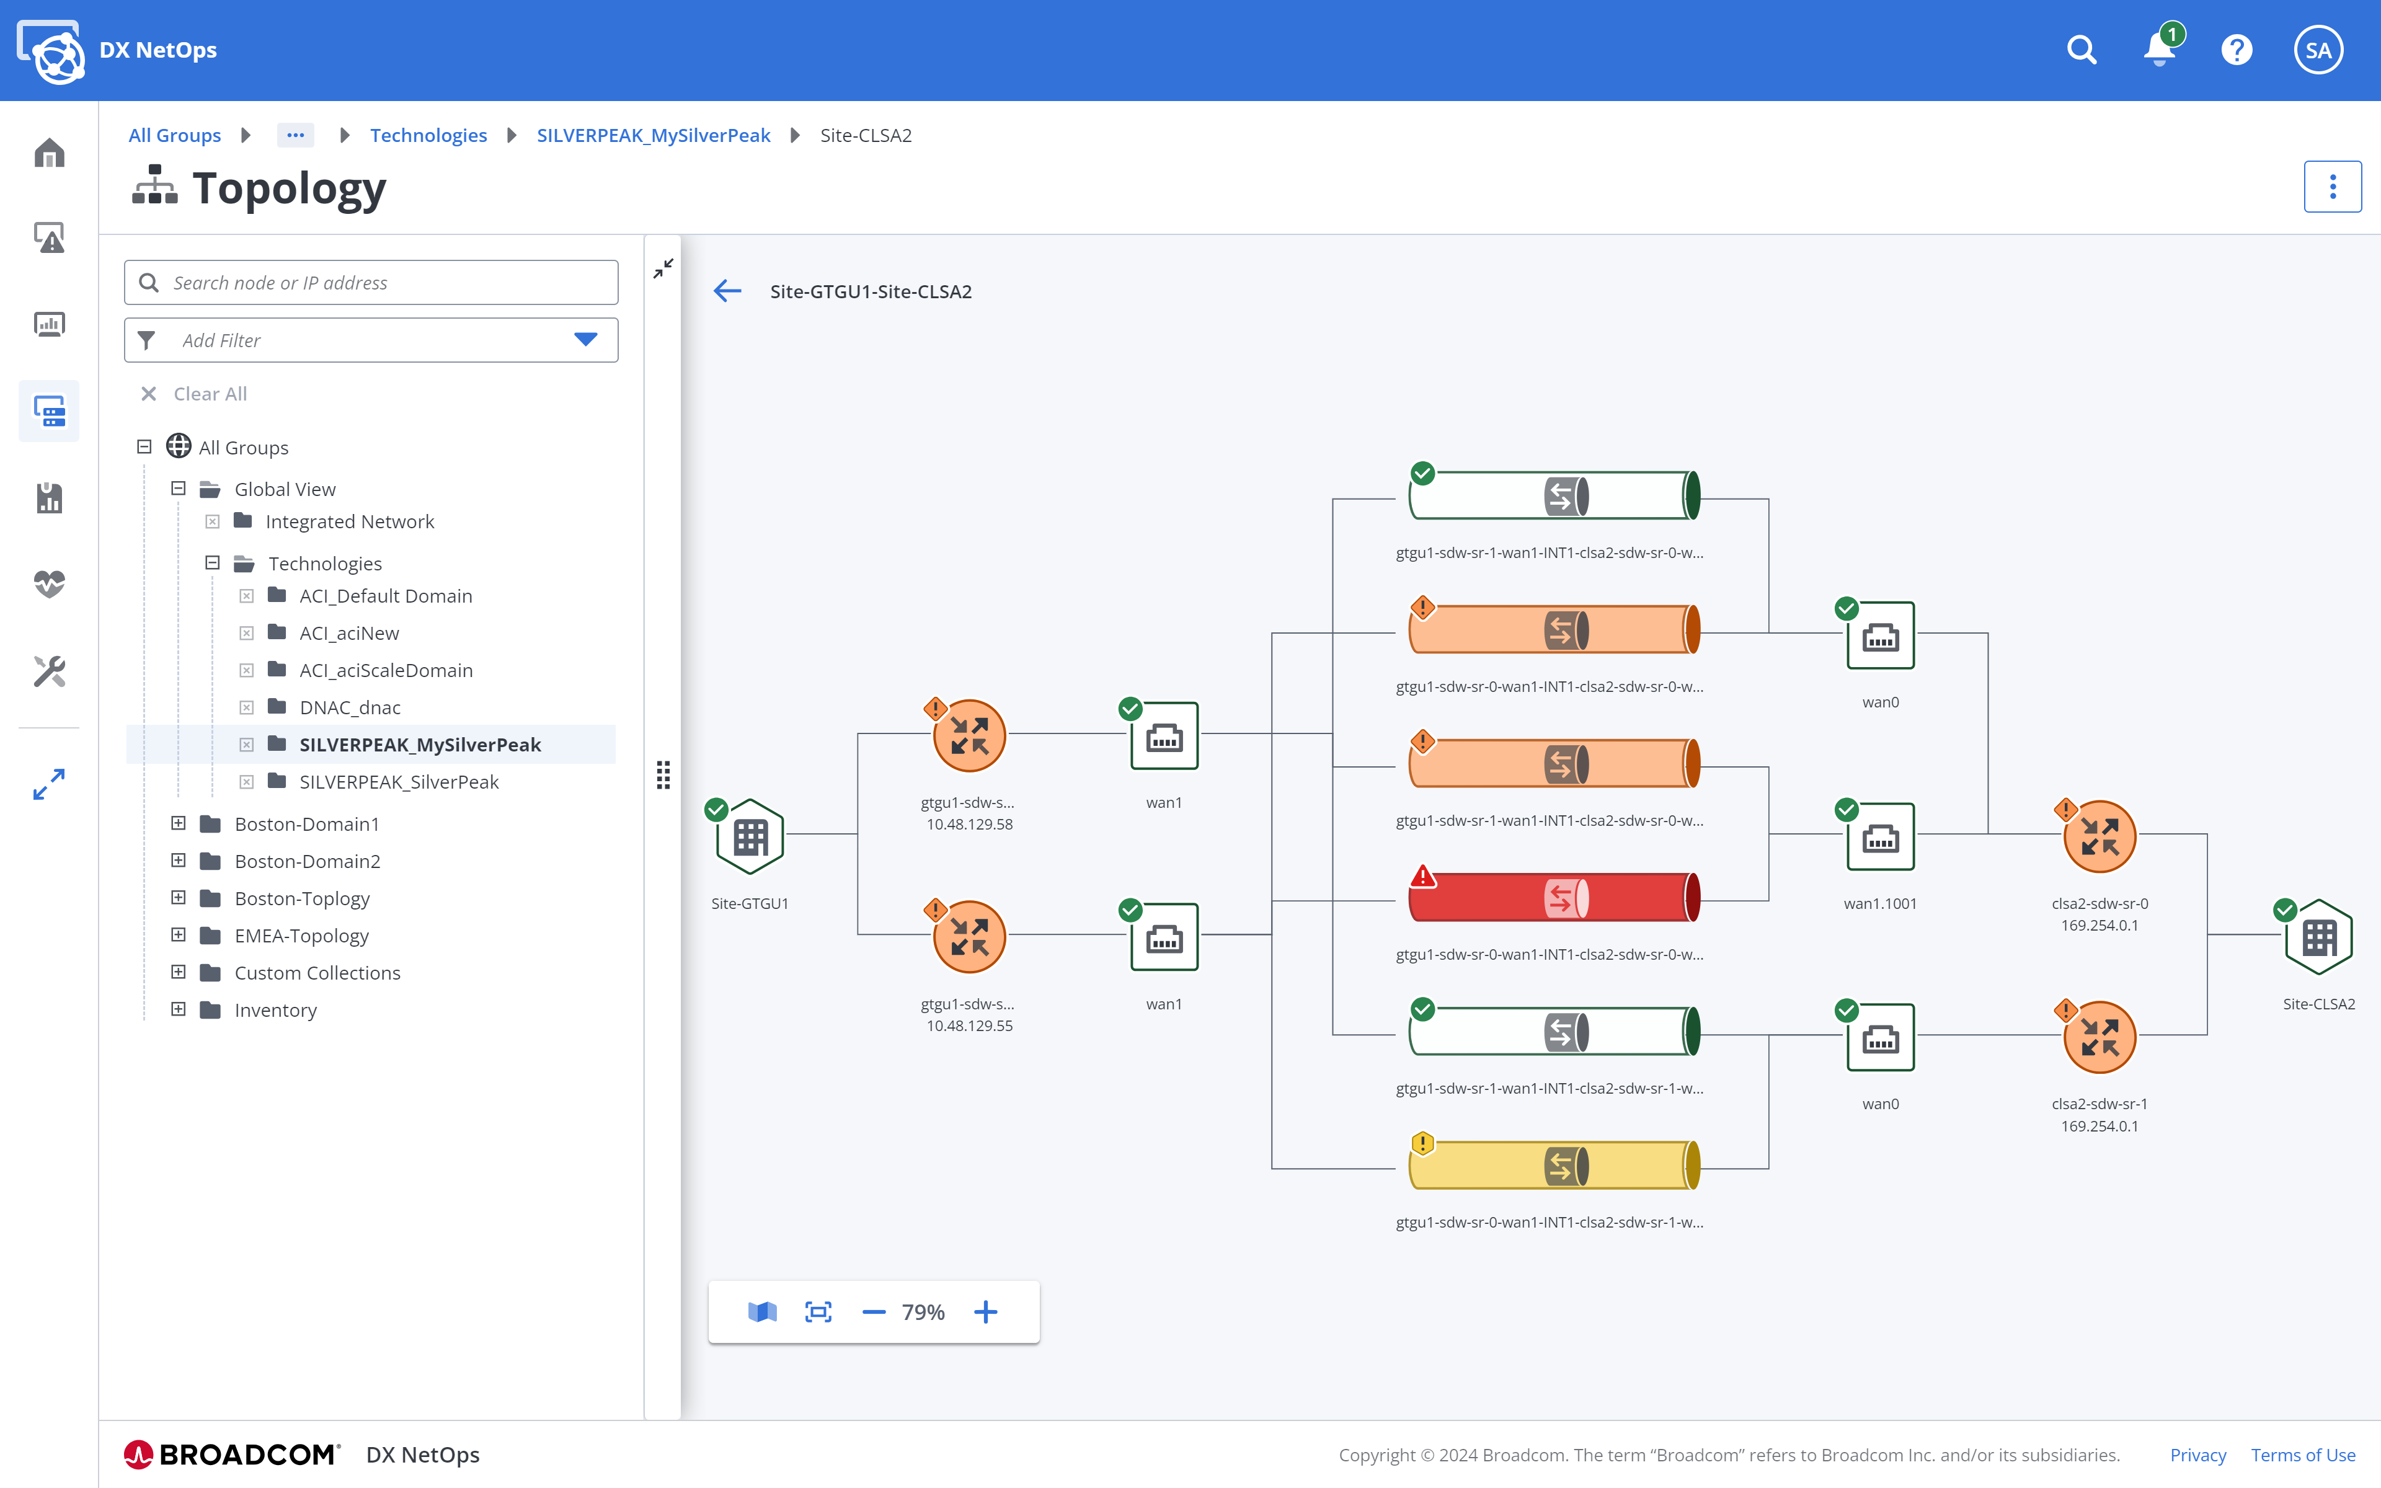Expand the breadcrumb ellipsis

tap(295, 135)
